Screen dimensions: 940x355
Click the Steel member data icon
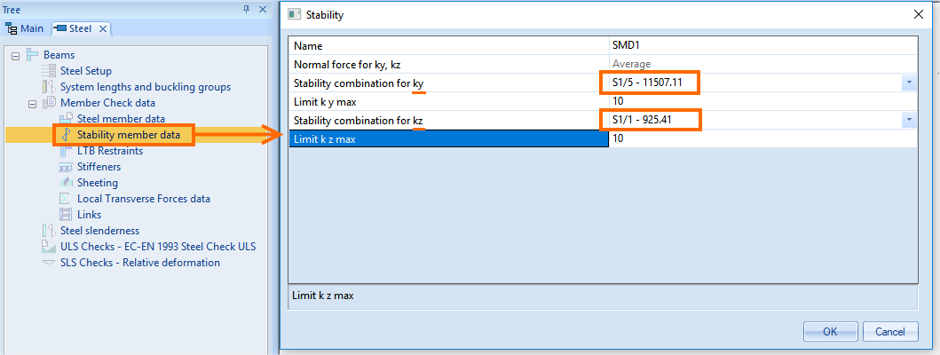coord(66,119)
